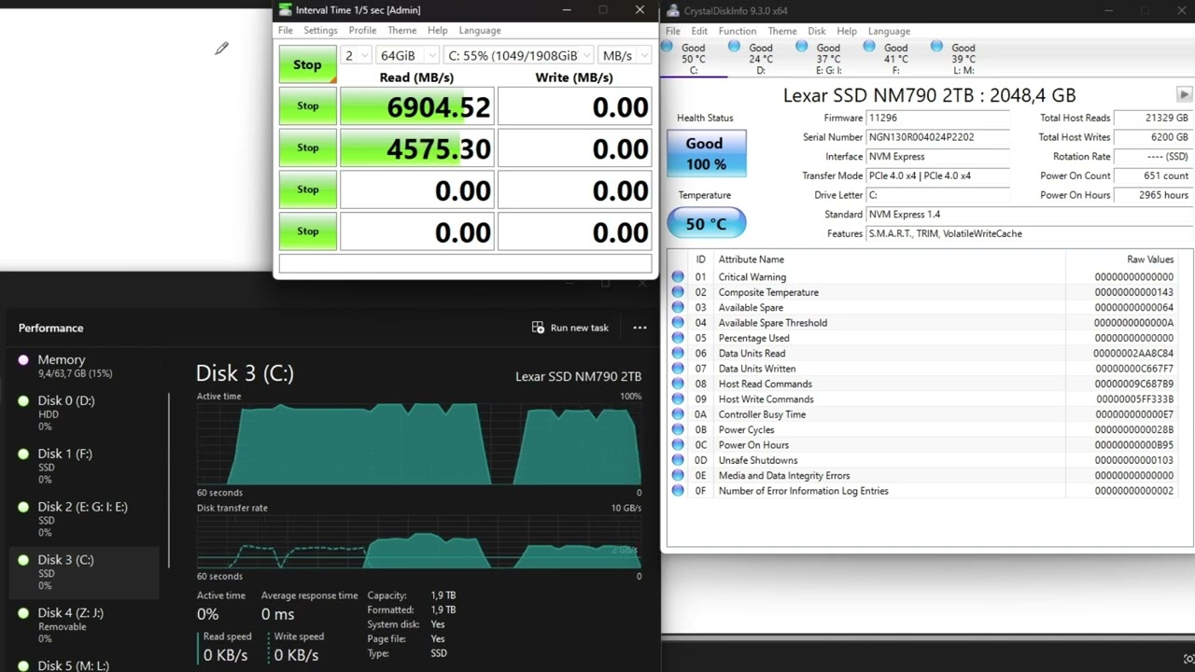Click the Stop button beside 4575.30 read
Viewport: 1195px width, 672px height.
click(x=307, y=147)
